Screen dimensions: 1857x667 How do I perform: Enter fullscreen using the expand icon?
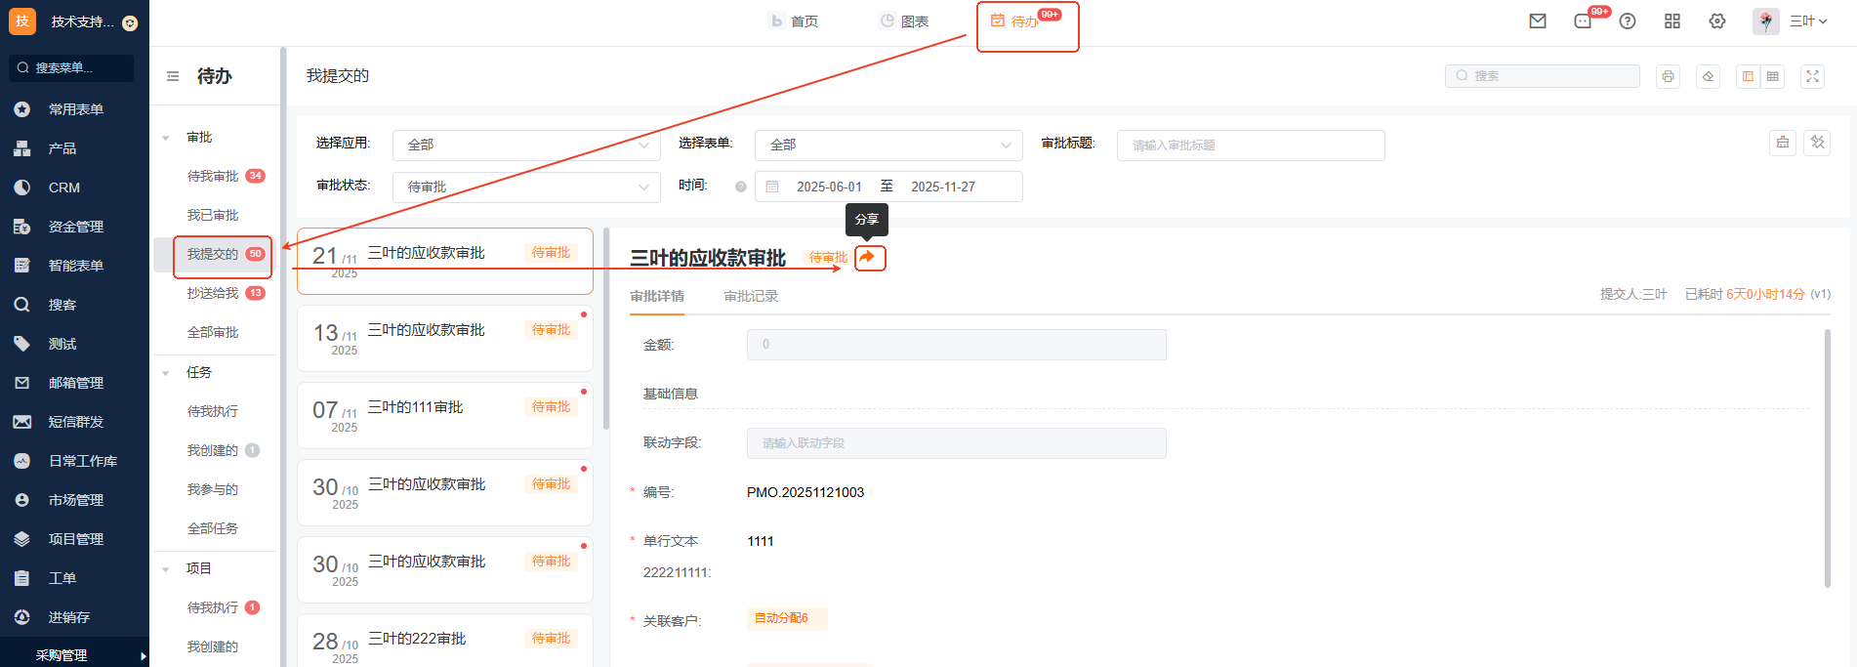click(1812, 76)
